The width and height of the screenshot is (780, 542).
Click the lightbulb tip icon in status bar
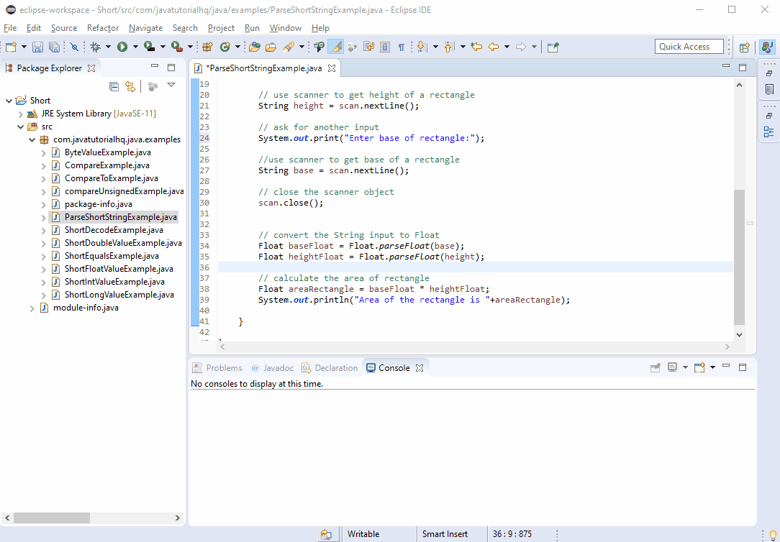pos(773,535)
